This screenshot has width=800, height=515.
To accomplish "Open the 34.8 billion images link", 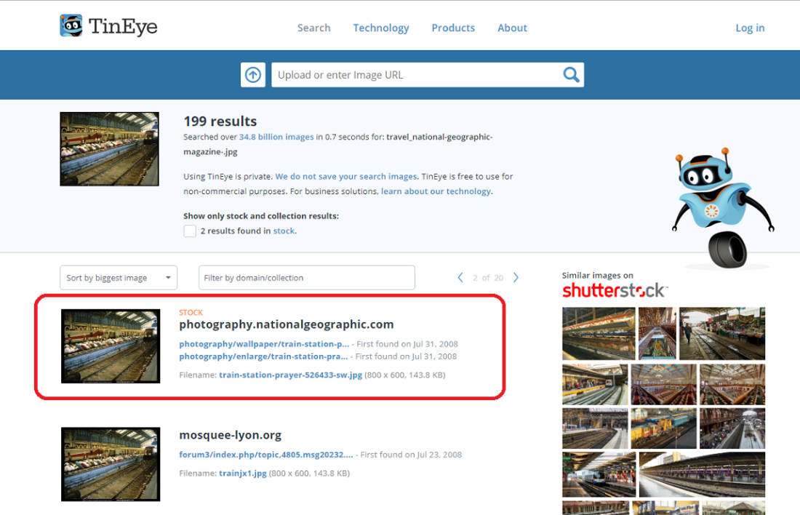I will [x=276, y=137].
